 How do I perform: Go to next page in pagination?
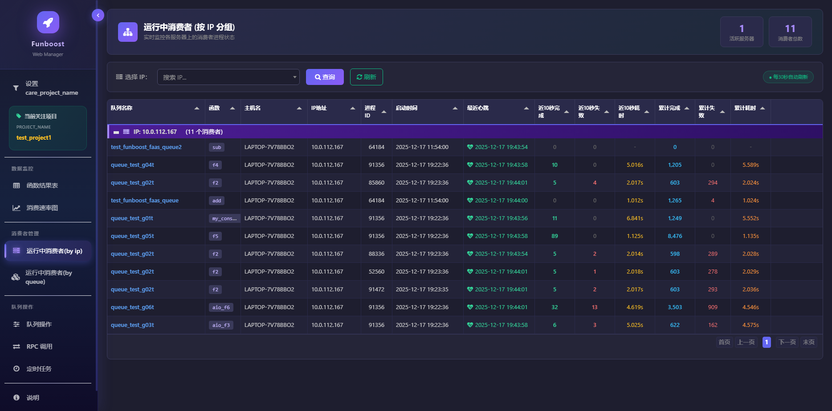pyautogui.click(x=787, y=342)
